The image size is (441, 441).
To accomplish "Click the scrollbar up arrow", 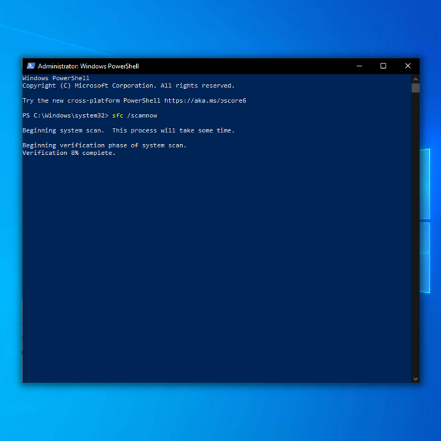I will 415,79.
